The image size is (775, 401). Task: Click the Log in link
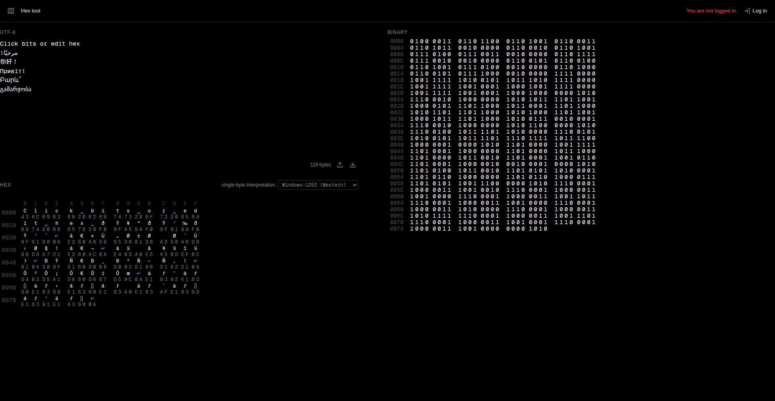click(x=759, y=11)
